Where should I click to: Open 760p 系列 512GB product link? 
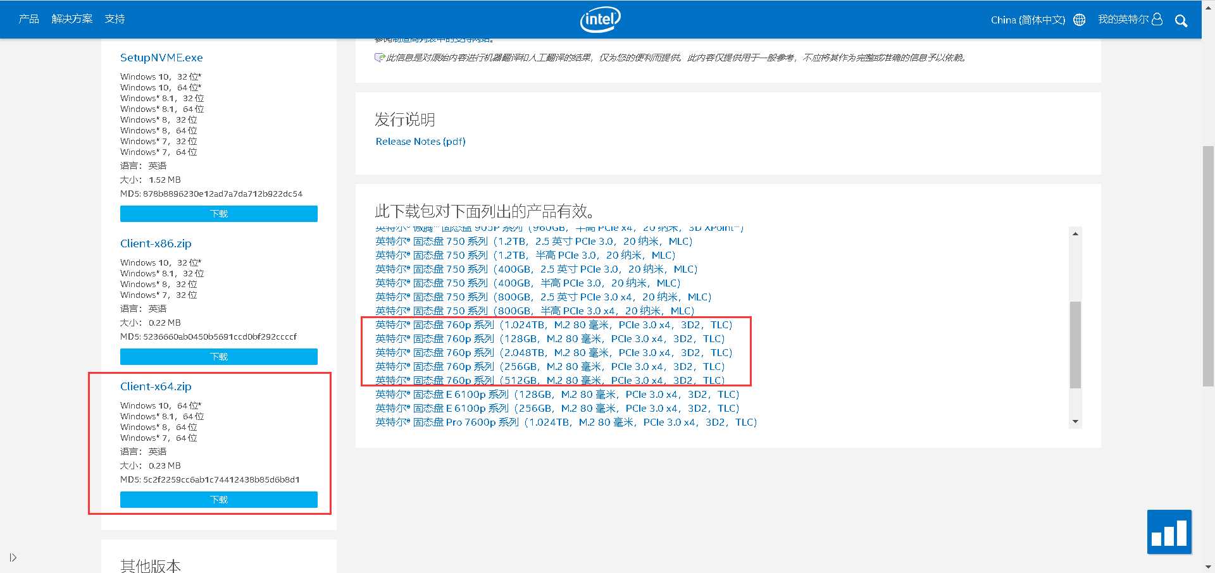pyautogui.click(x=550, y=380)
